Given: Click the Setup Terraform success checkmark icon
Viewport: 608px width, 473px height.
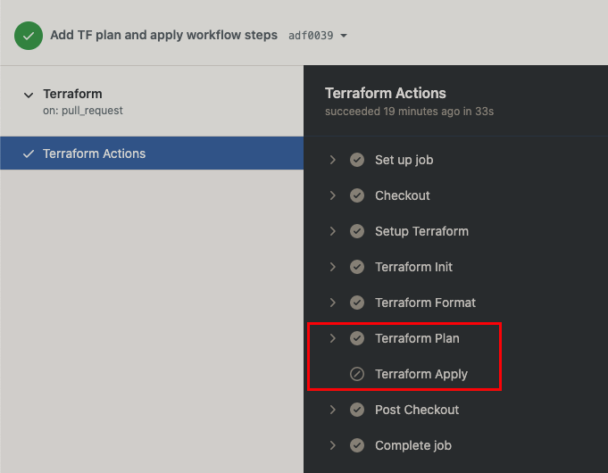Looking at the screenshot, I should coord(357,231).
